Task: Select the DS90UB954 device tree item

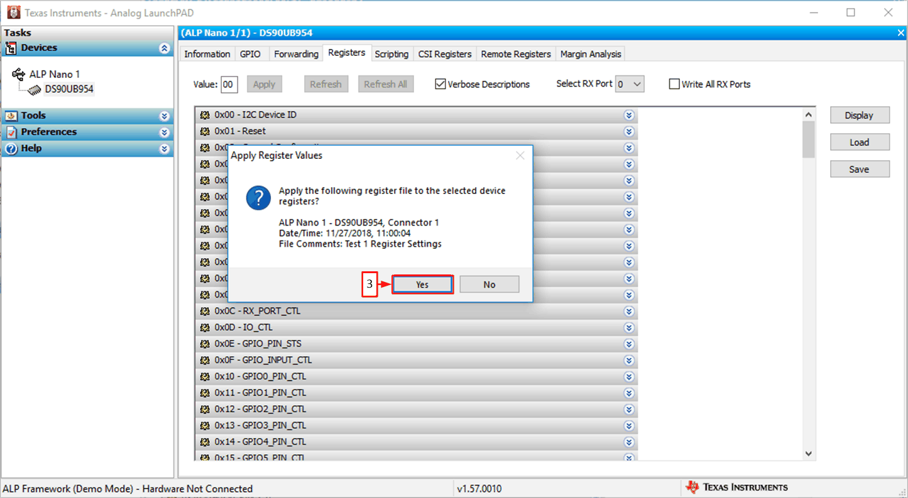Action: (69, 89)
